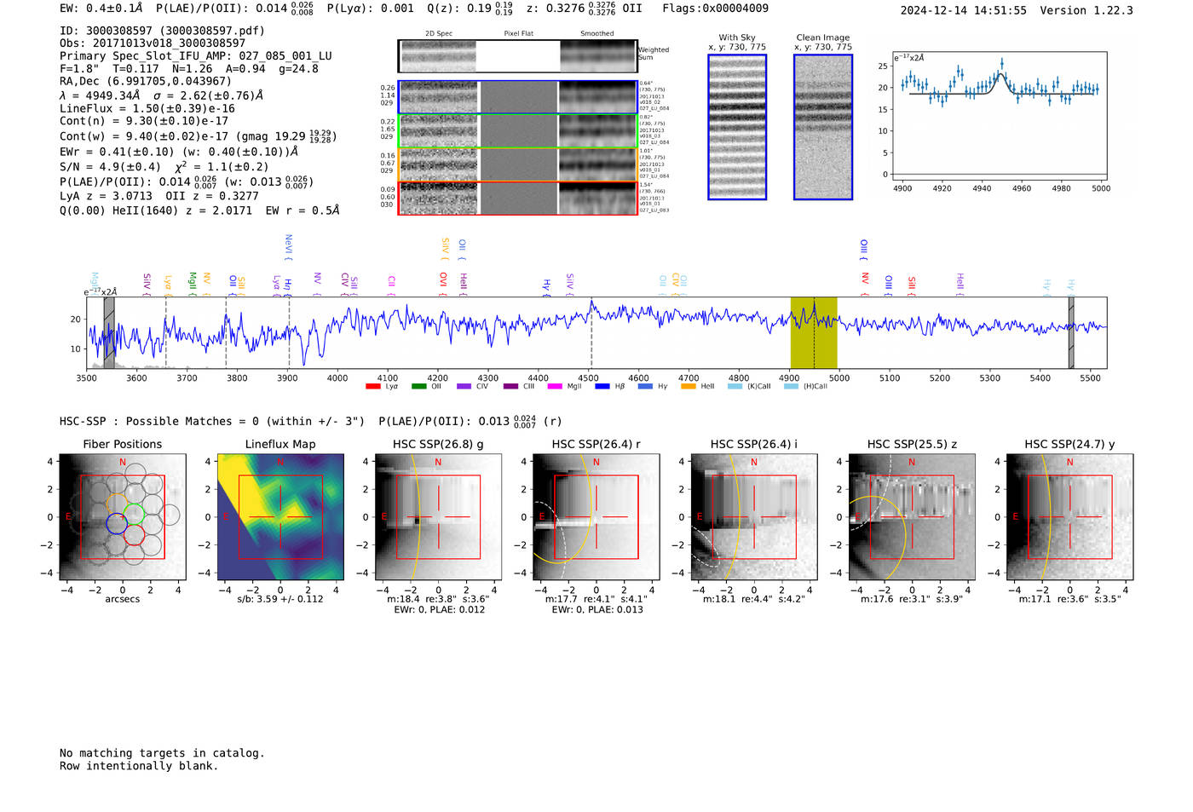Click the CIV purple legend swatch
1193x812 pixels.
(464, 386)
